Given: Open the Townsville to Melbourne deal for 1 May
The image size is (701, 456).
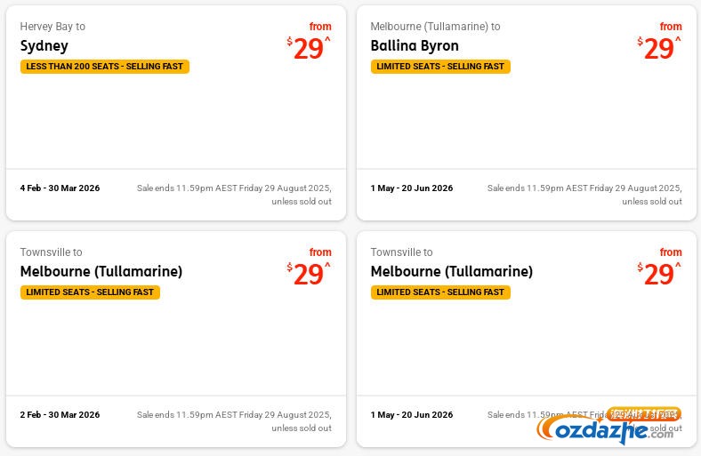Looking at the screenshot, I should click(452, 271).
